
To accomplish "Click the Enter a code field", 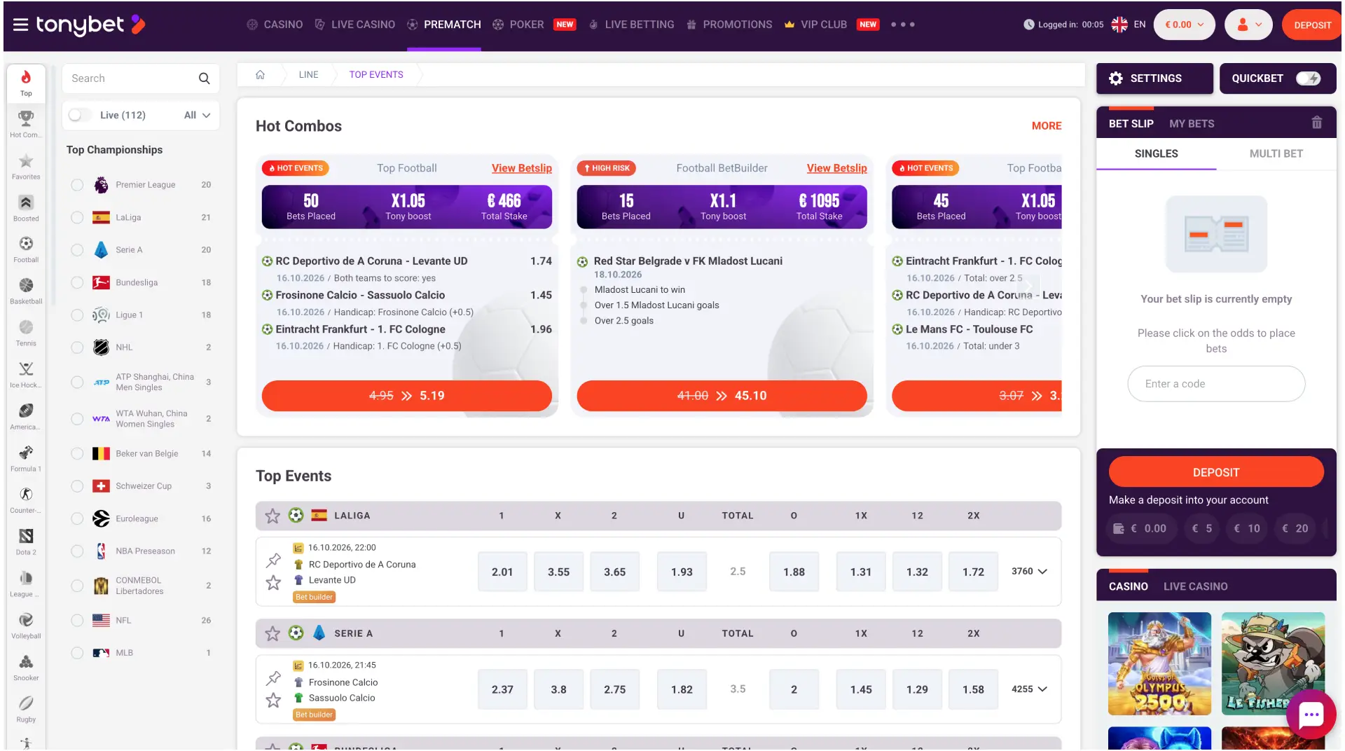I will point(1216,384).
